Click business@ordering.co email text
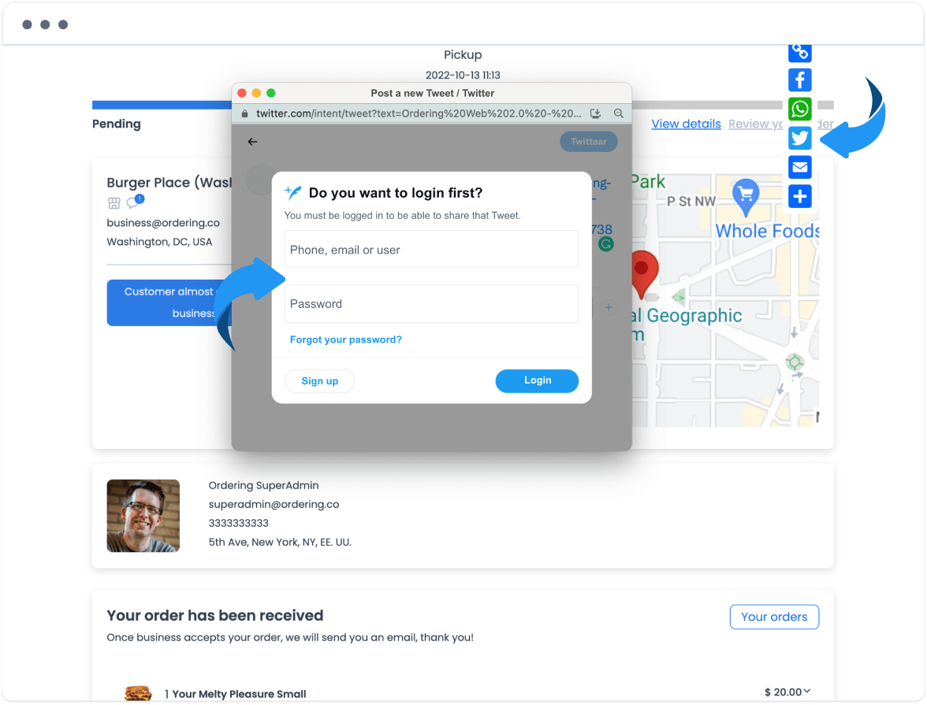The height and width of the screenshot is (705, 927). click(x=163, y=223)
